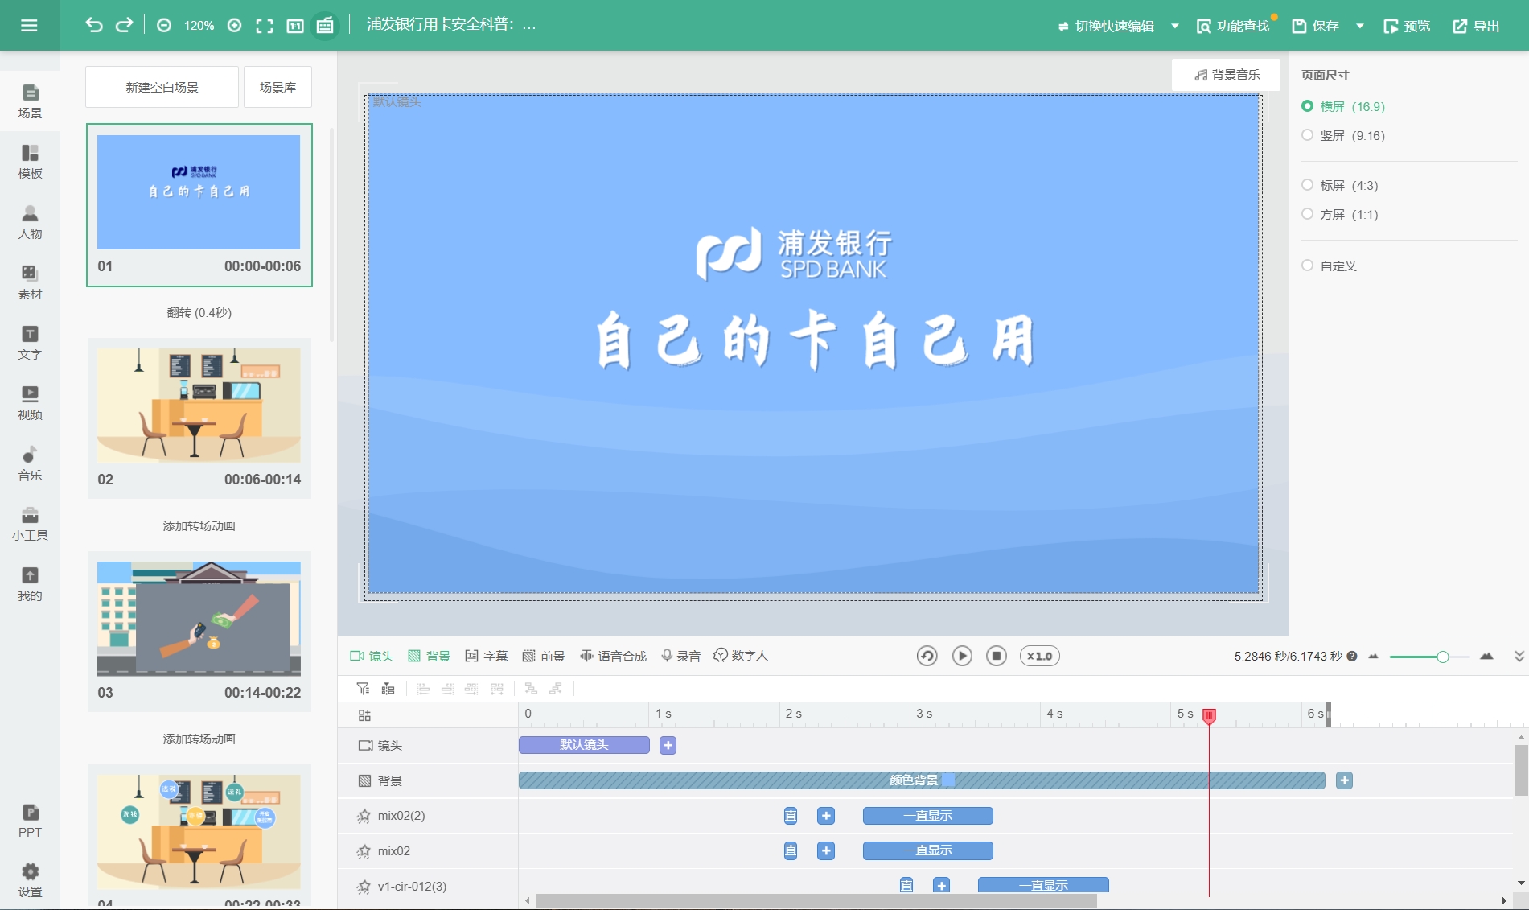Image resolution: width=1529 pixels, height=910 pixels.
Task: Switch to the 镜头 timeline tab
Action: [372, 656]
